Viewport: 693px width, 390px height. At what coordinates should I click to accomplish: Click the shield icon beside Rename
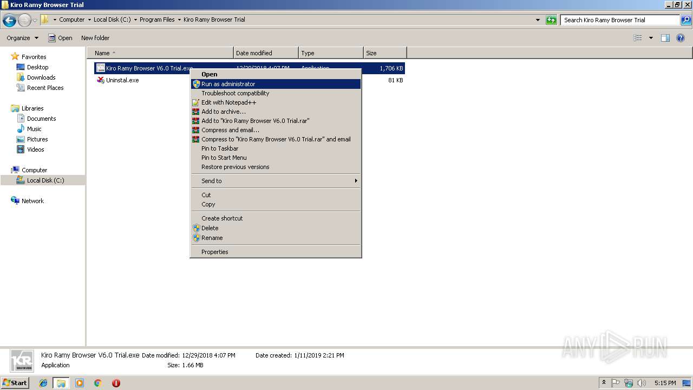pyautogui.click(x=196, y=238)
